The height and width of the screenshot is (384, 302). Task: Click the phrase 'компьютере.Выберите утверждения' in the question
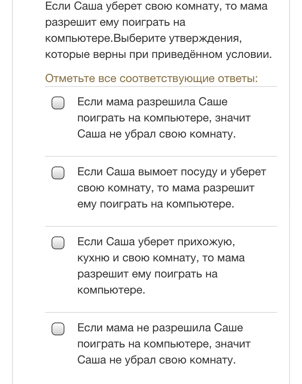145,39
